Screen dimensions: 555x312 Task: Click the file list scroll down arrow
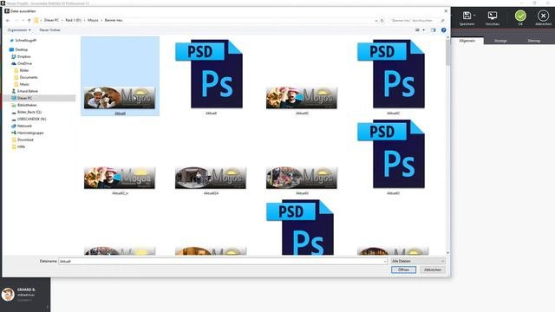pos(447,253)
